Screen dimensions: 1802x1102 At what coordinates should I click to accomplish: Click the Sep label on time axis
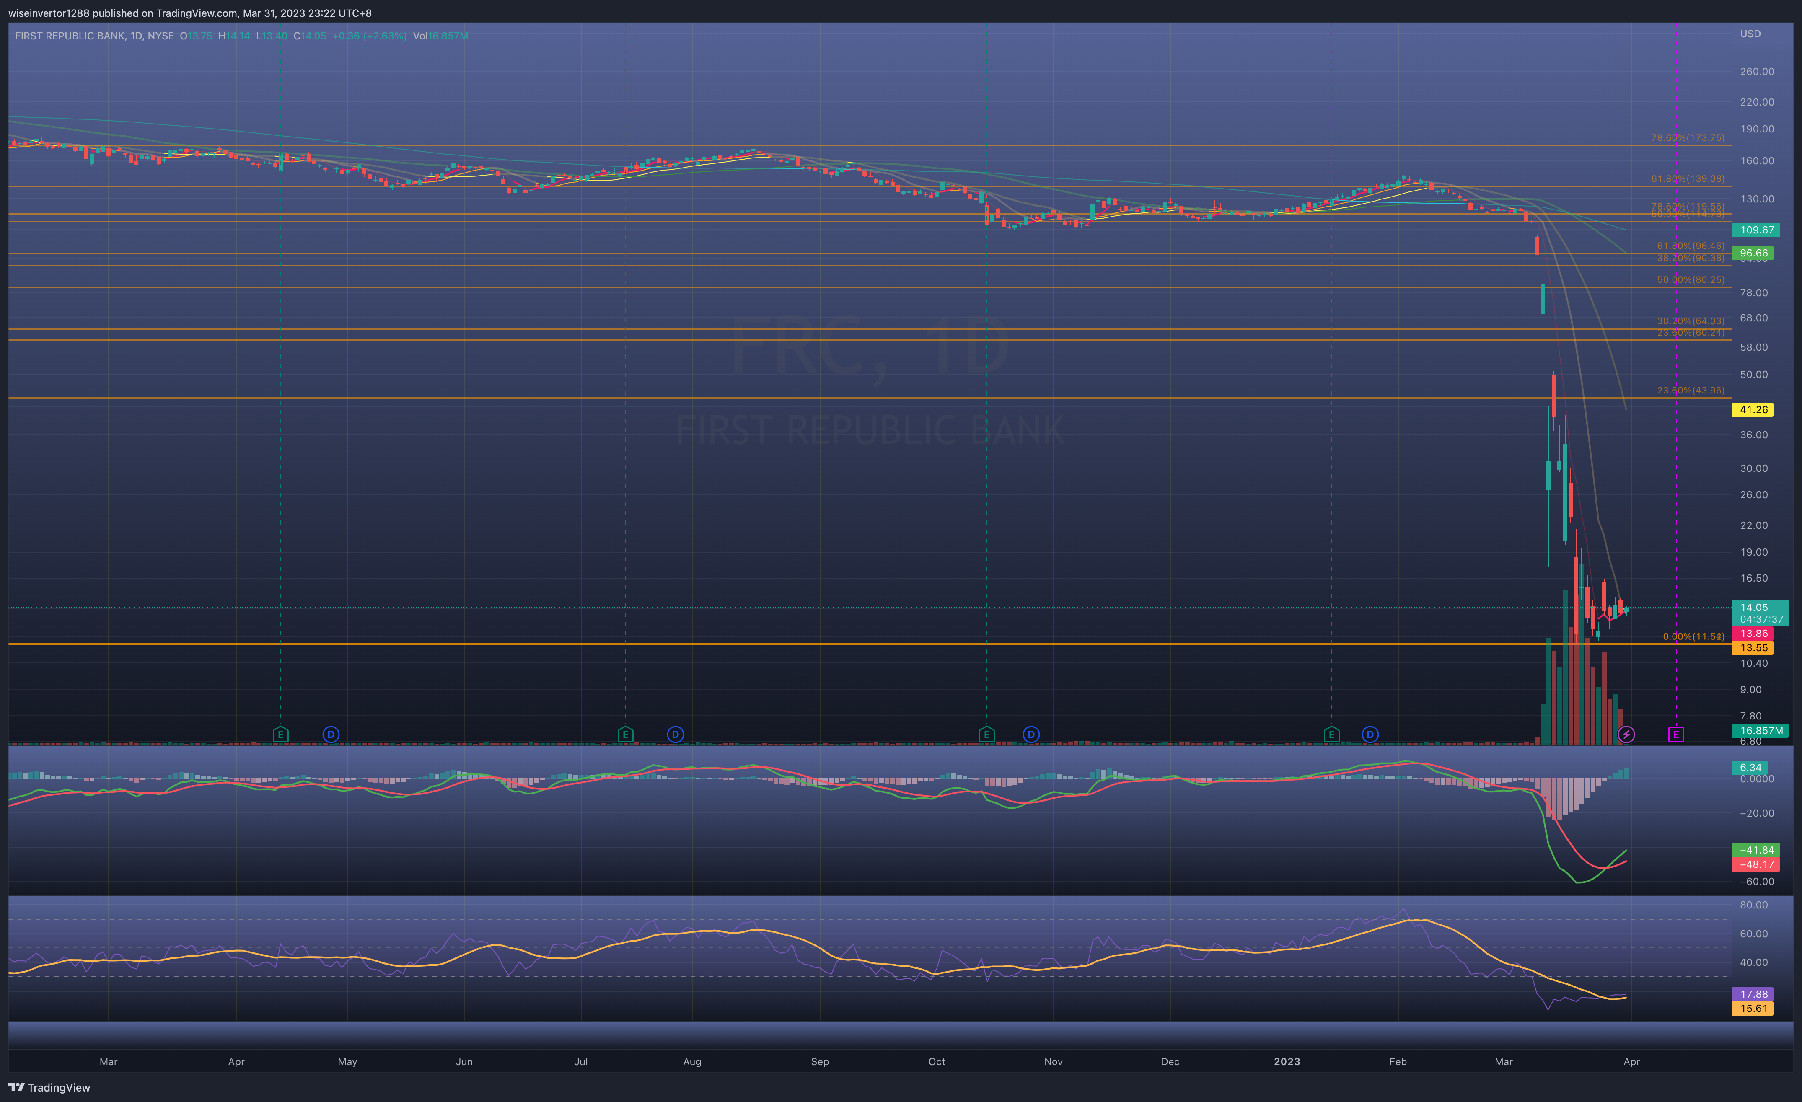click(820, 1061)
